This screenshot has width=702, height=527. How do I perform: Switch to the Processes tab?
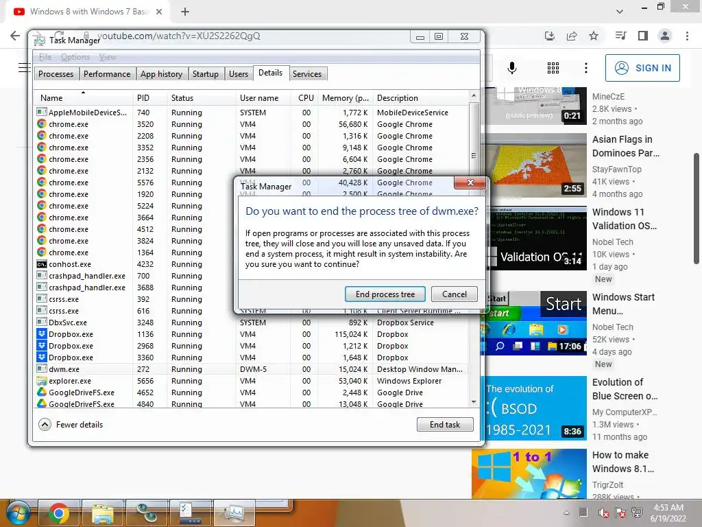(56, 74)
